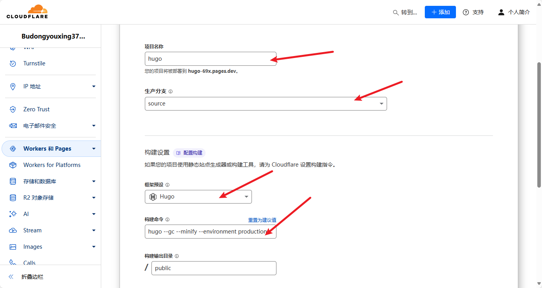Click the 构建输出目录 public field
542x288 pixels.
[214, 268]
